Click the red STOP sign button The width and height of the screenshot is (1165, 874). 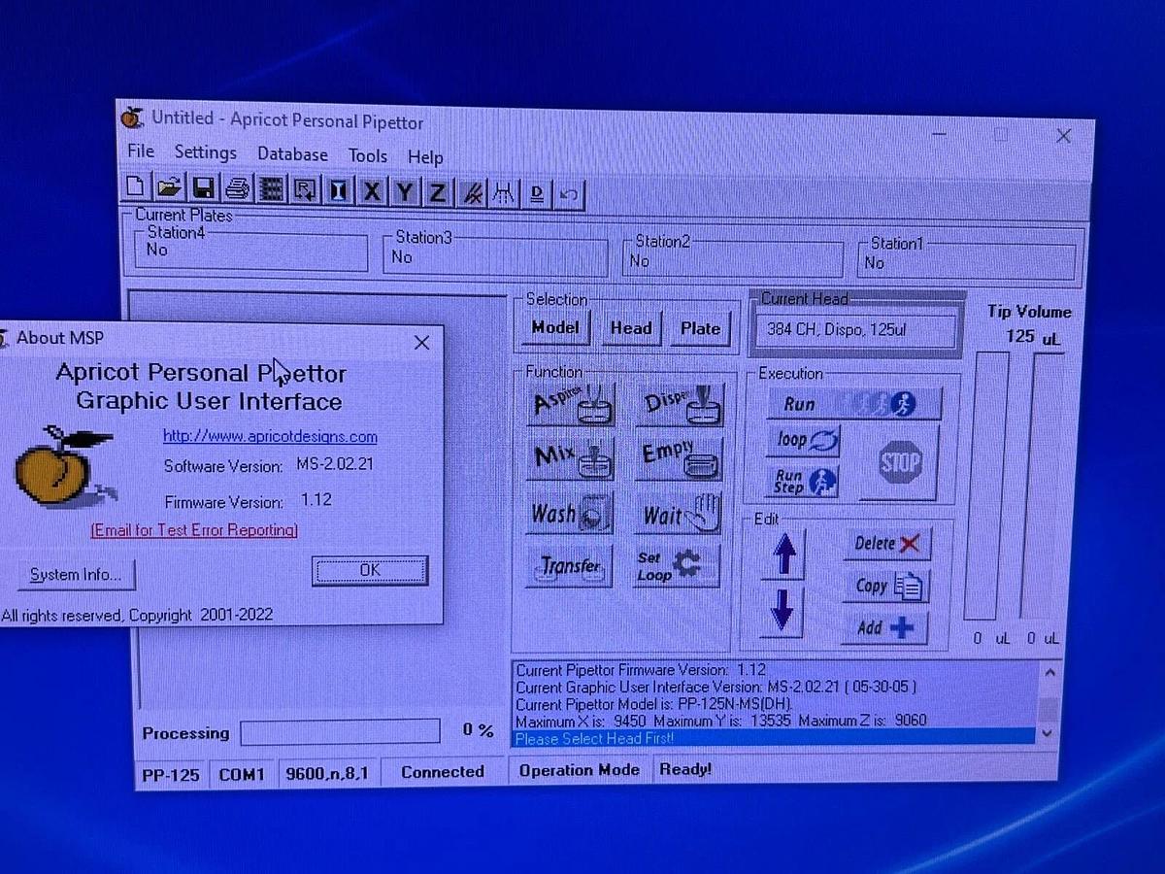[899, 462]
